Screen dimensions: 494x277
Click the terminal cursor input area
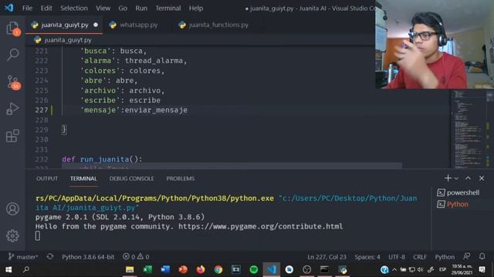point(38,235)
